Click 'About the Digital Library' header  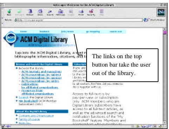(x=41, y=111)
